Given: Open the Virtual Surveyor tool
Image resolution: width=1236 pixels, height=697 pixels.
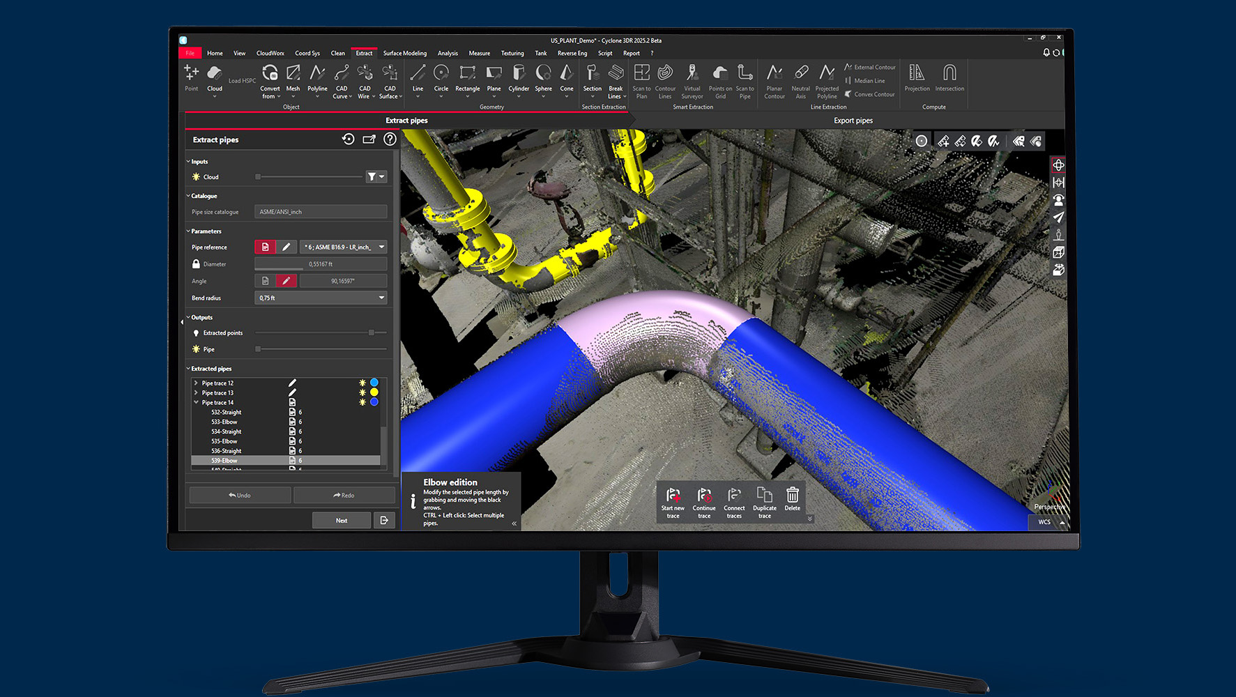Looking at the screenshot, I should click(x=692, y=81).
